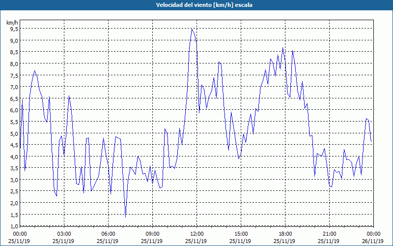Click the 1,0 y-axis value
The width and height of the screenshot is (393, 246).
[14, 226]
